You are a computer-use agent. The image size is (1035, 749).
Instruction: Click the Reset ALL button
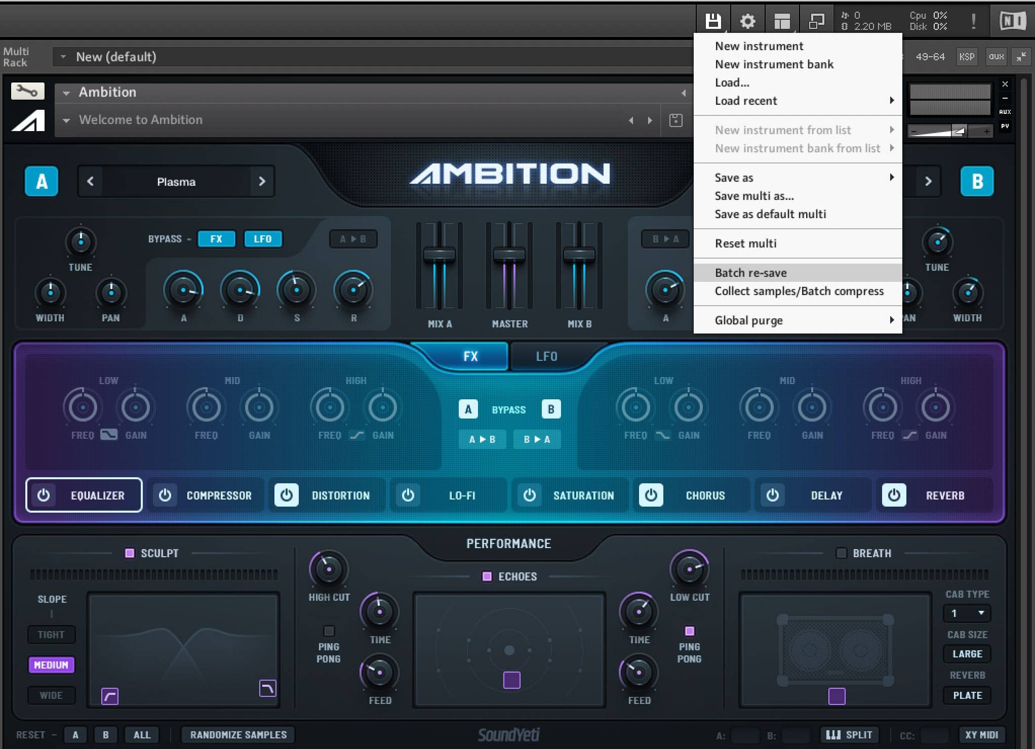(142, 735)
